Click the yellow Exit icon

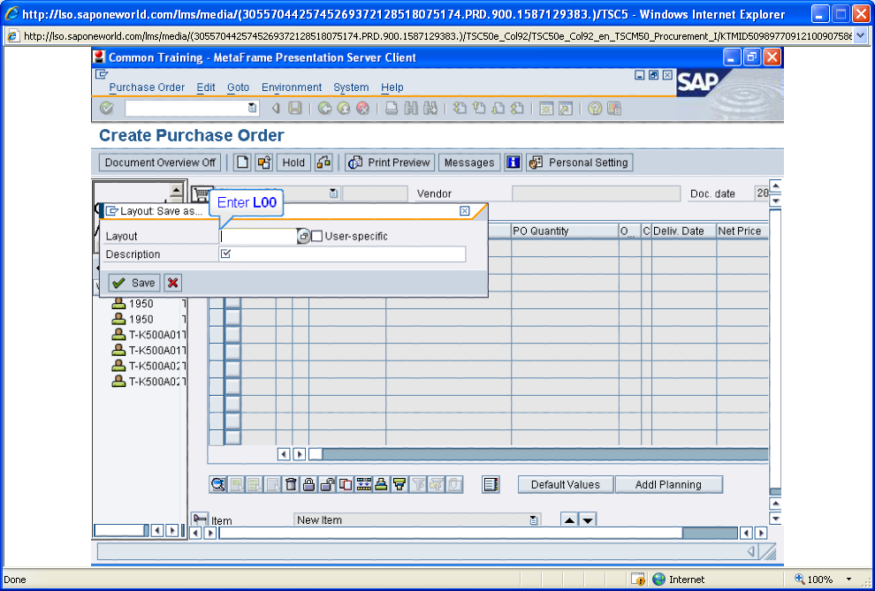pos(344,108)
